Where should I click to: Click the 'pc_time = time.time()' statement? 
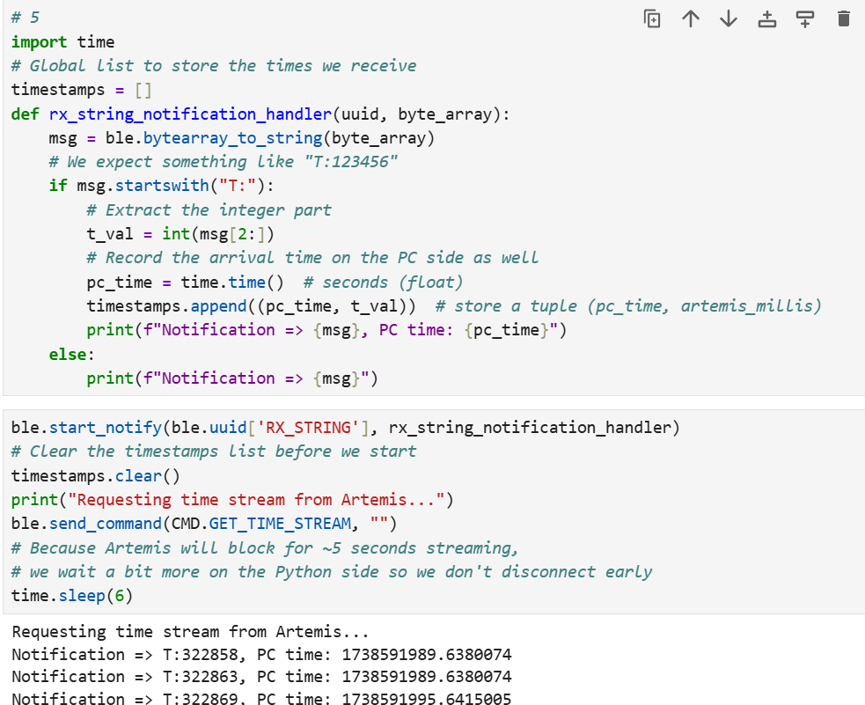[186, 283]
